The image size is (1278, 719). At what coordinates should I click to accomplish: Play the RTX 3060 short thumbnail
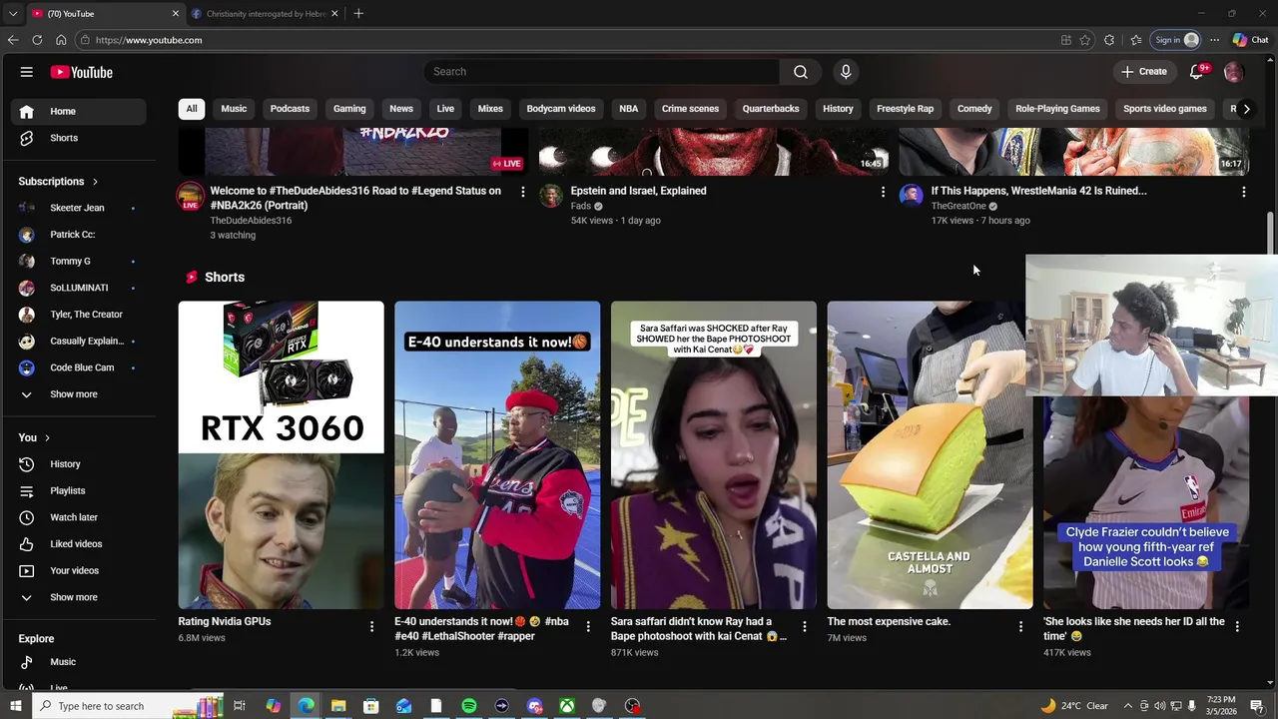click(281, 454)
